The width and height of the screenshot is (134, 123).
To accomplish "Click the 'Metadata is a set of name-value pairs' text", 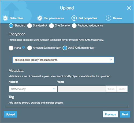I will tap(60, 76).
